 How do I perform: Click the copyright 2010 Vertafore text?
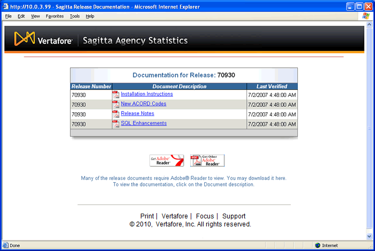[x=190, y=224]
